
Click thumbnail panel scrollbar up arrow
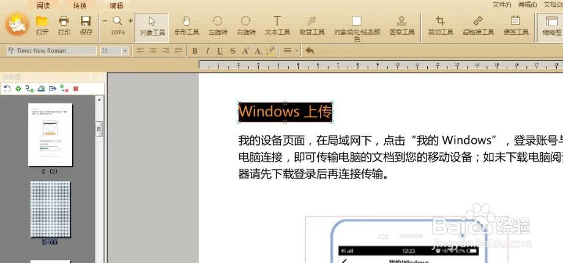100,100
